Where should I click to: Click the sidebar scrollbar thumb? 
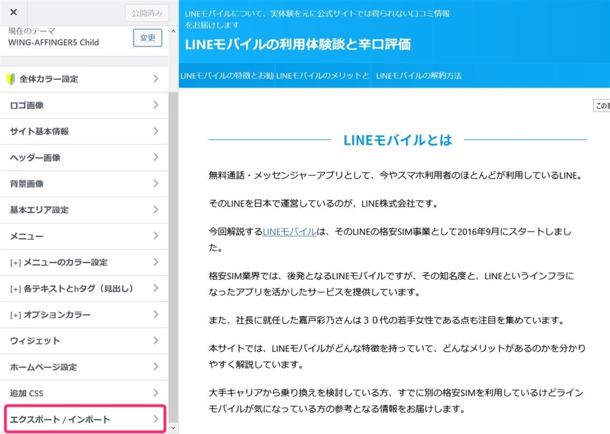tap(173, 257)
